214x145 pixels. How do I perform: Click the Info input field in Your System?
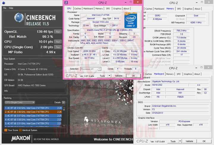41,91
